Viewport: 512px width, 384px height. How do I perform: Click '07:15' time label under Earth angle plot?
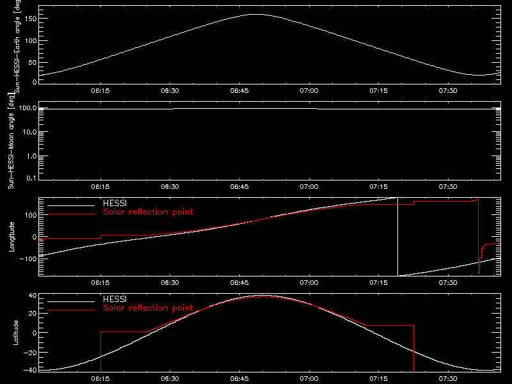378,90
